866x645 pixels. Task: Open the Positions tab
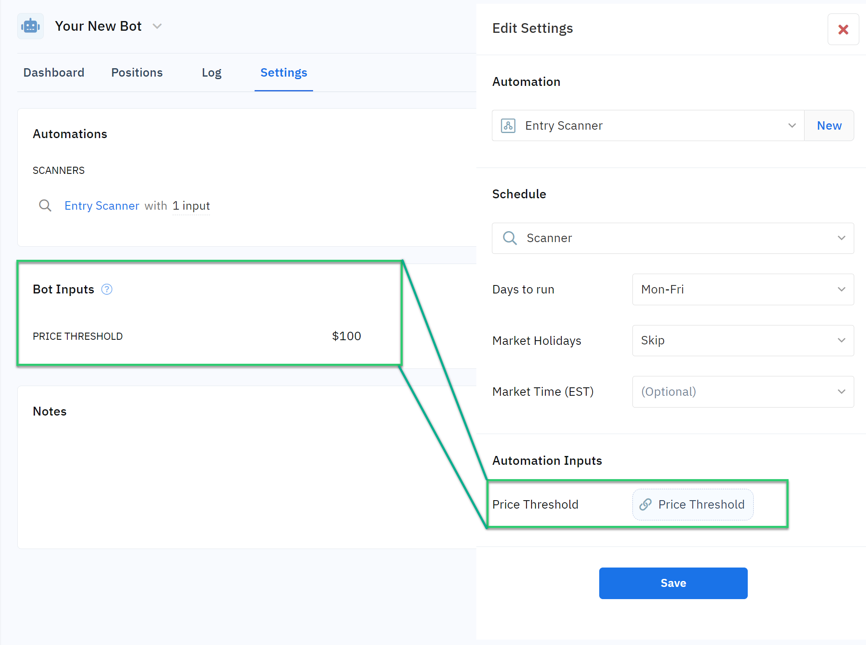coord(137,72)
